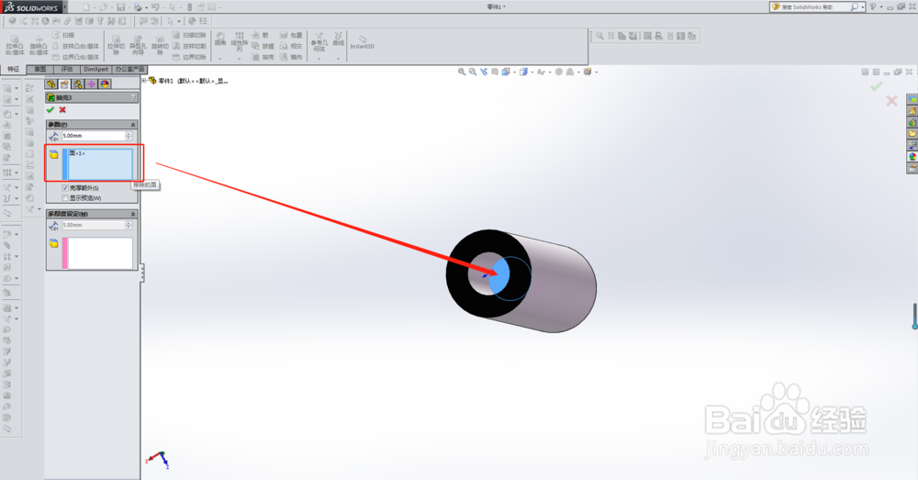
Task: Click the 异型孔向导 hole wizard tool
Action: pos(138,45)
